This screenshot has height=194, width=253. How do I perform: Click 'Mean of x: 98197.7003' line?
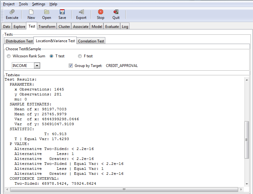(41, 109)
